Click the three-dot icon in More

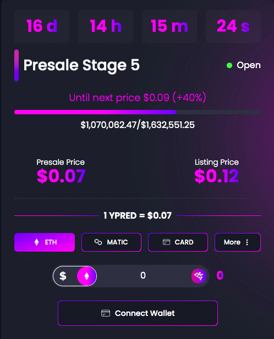coord(247,242)
